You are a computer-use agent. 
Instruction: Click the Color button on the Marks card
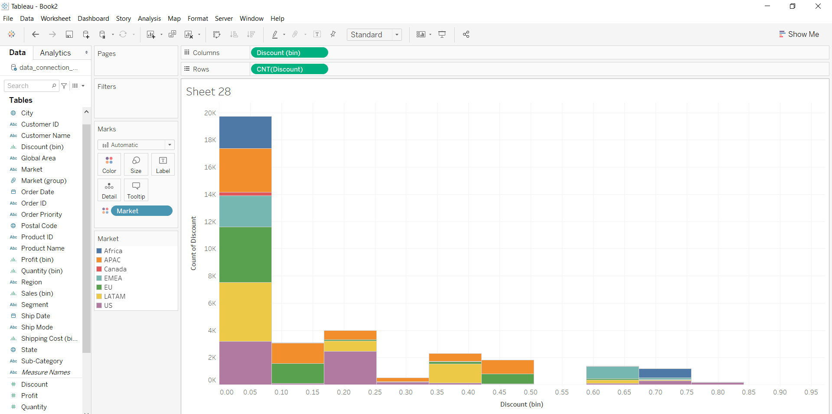(109, 164)
